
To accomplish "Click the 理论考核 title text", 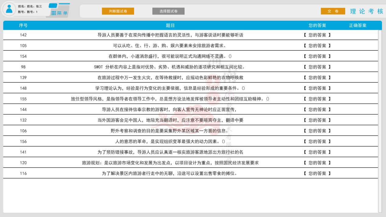I will click(367, 12).
